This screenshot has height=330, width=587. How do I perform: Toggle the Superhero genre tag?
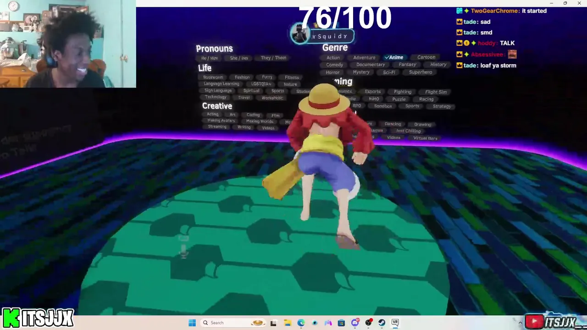(421, 72)
